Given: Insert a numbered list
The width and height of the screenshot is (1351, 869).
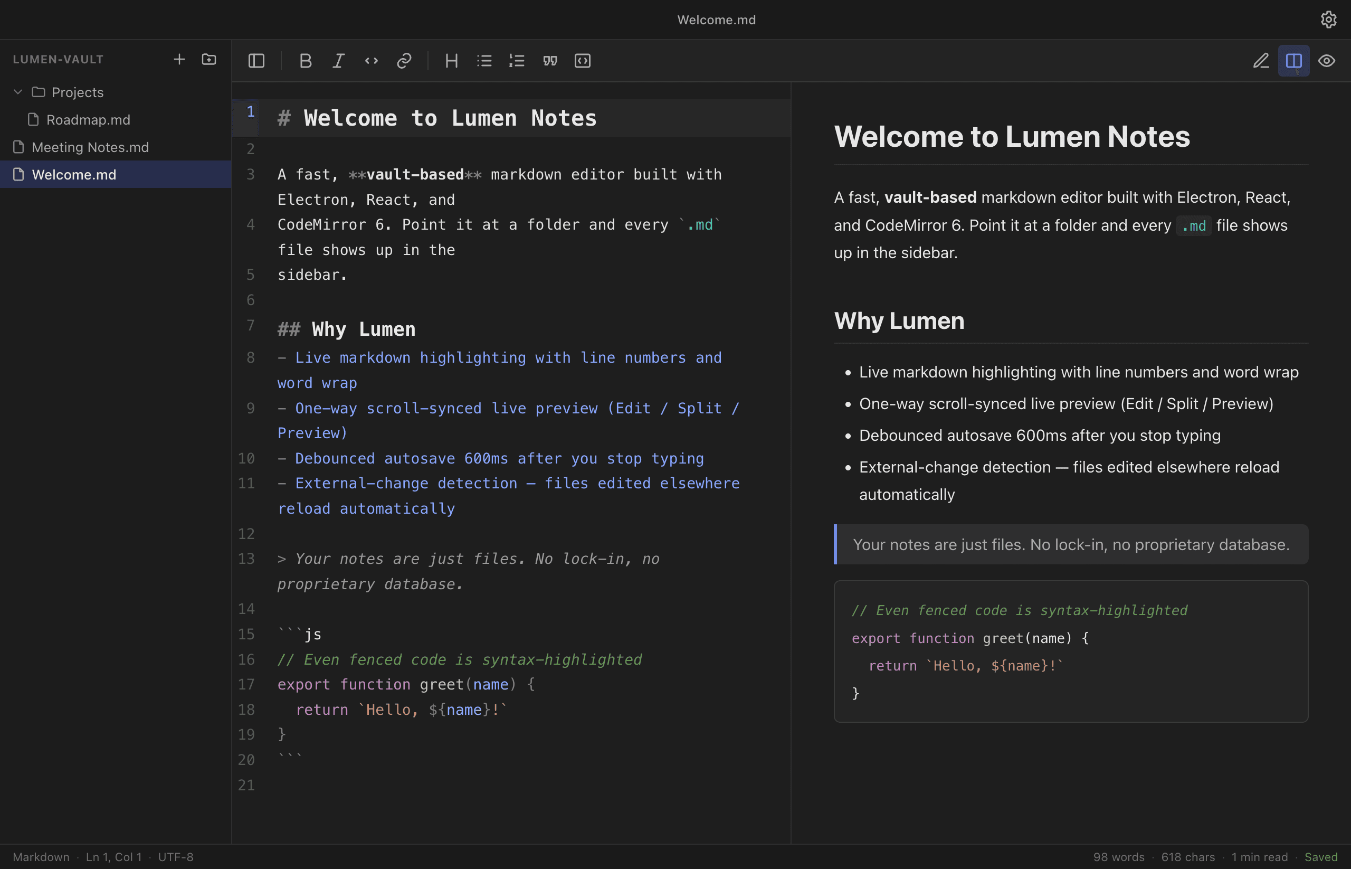Looking at the screenshot, I should pyautogui.click(x=517, y=61).
